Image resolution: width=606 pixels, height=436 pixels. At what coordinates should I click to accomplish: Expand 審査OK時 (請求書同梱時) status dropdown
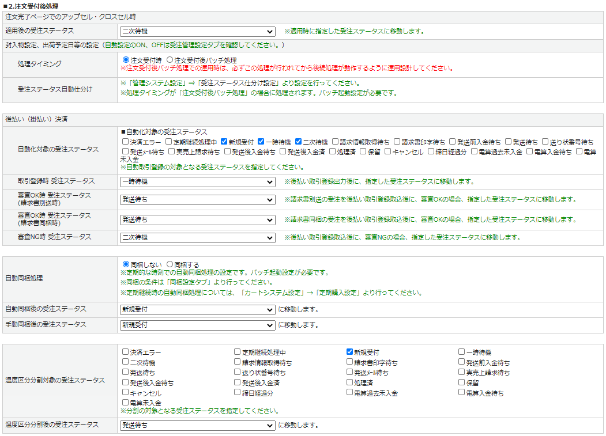[x=197, y=219]
